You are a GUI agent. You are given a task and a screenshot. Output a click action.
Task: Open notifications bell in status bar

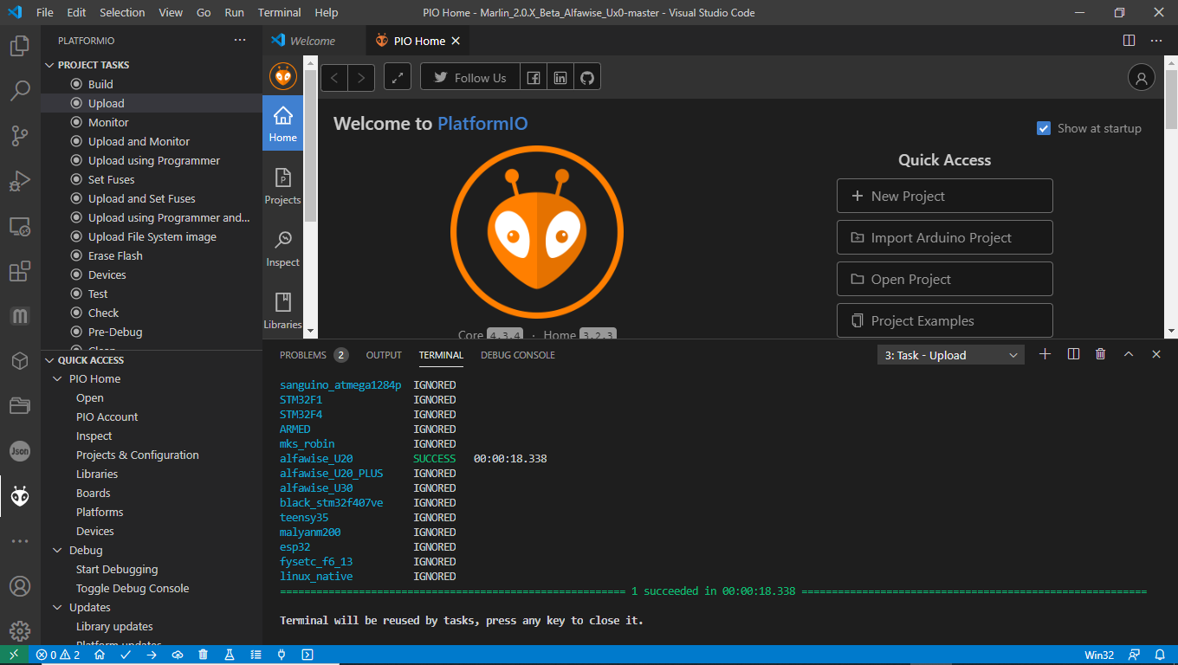click(x=1160, y=655)
